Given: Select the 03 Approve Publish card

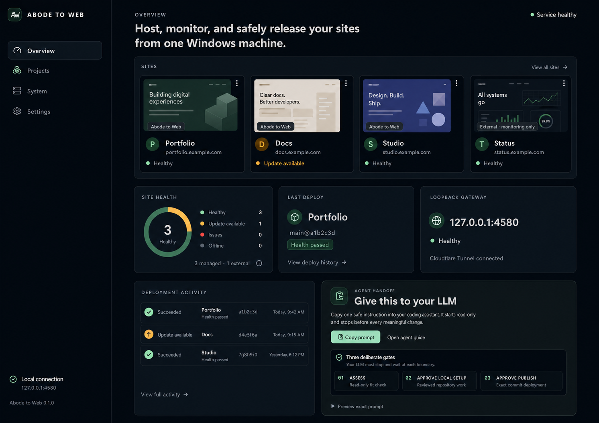Looking at the screenshot, I should tap(521, 381).
